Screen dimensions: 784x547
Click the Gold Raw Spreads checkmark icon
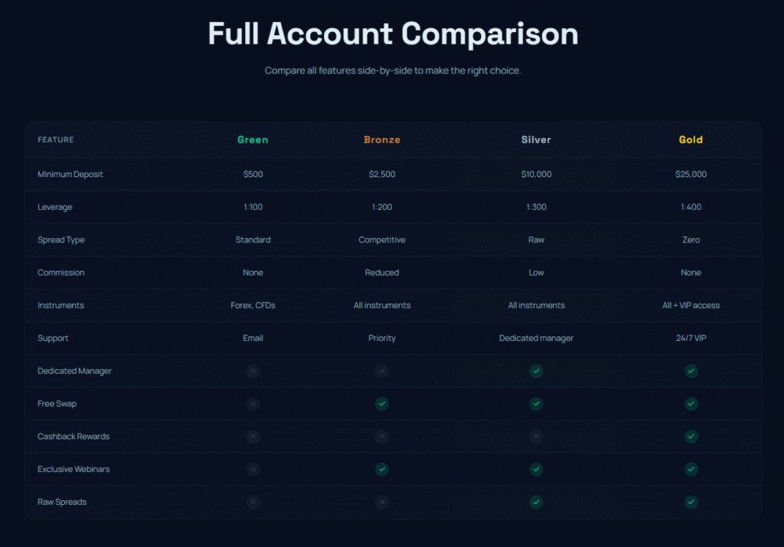[x=691, y=502]
